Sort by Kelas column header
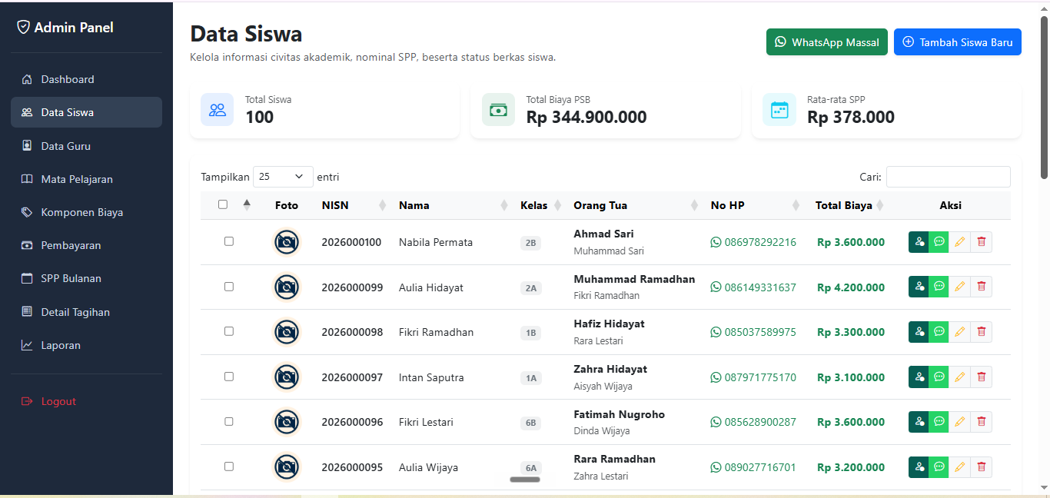The height and width of the screenshot is (498, 1050). click(539, 205)
